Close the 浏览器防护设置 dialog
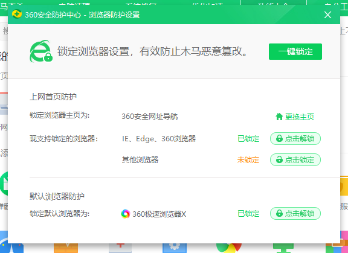Viewport: 348px width, 253px height. 327,15
